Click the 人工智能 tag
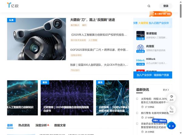 [x=93, y=40]
